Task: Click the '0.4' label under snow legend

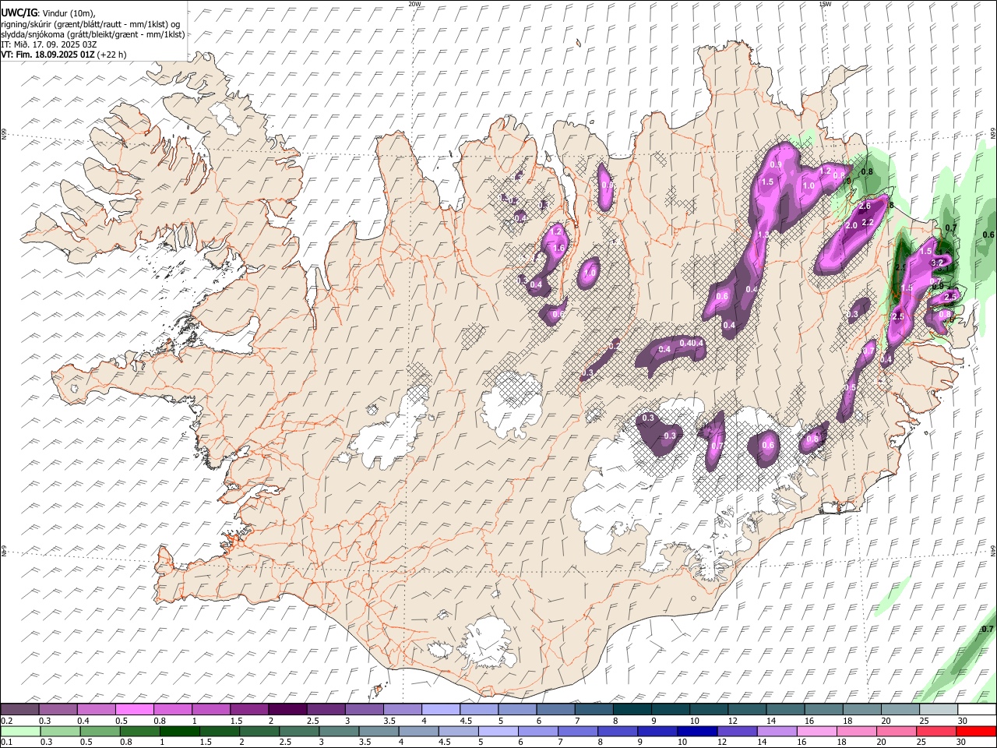Action: click(83, 721)
